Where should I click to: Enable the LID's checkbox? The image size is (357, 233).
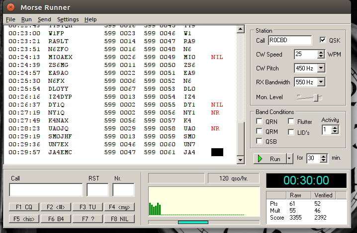292,131
